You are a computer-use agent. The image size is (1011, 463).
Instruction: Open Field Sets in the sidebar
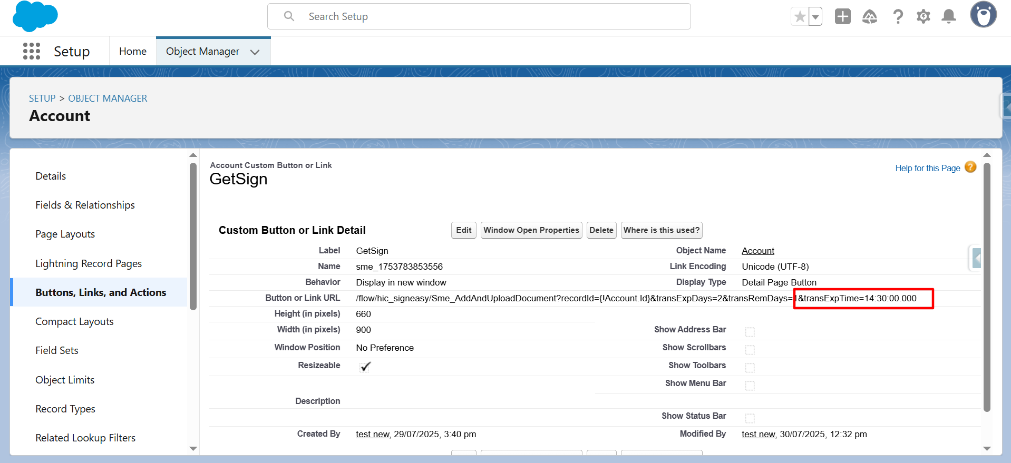tap(56, 350)
